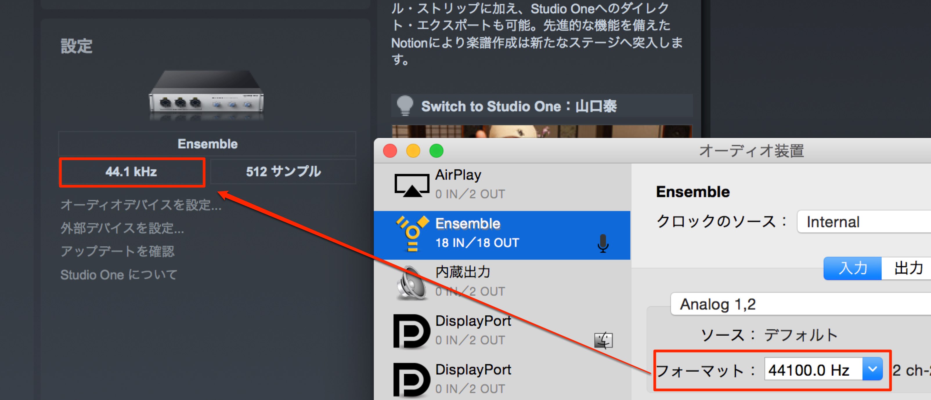Click the Ensemble device name button in Studio One

pyautogui.click(x=207, y=144)
